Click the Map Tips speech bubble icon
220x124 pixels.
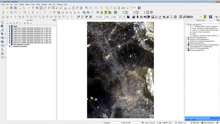128,8
